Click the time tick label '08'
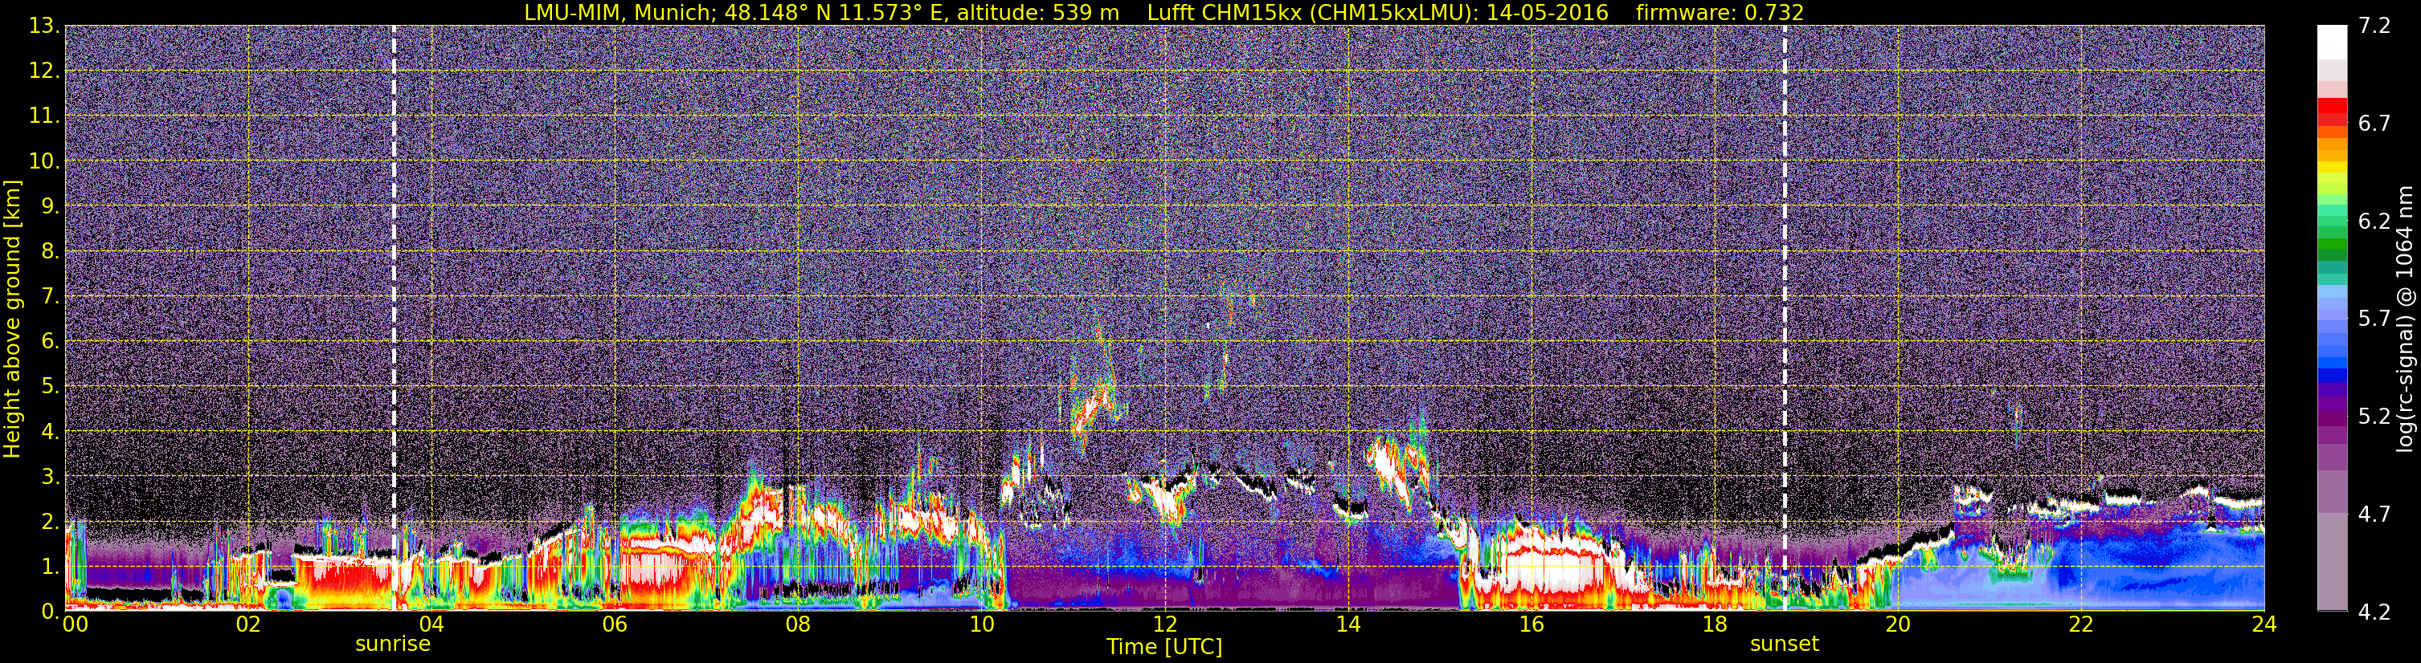 [798, 624]
